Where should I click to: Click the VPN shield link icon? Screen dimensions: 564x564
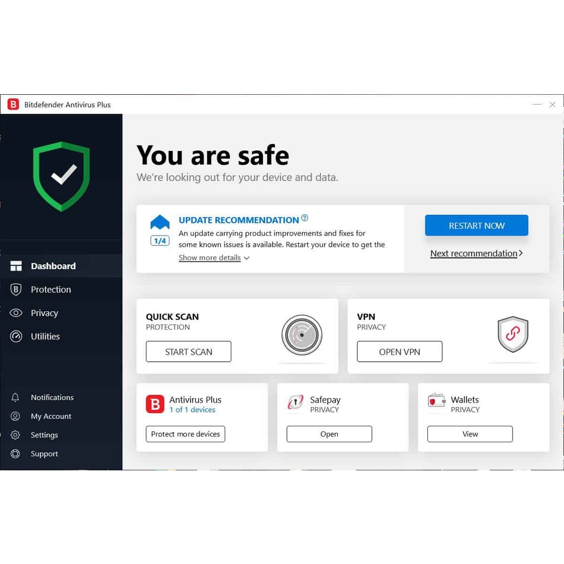tap(513, 334)
